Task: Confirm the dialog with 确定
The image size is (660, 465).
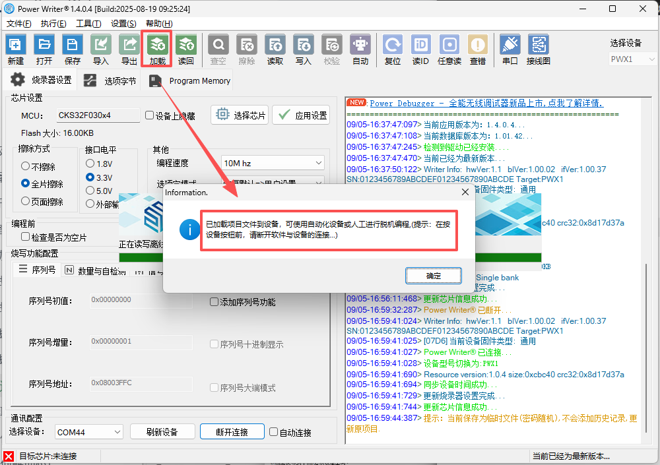Action: click(x=434, y=276)
